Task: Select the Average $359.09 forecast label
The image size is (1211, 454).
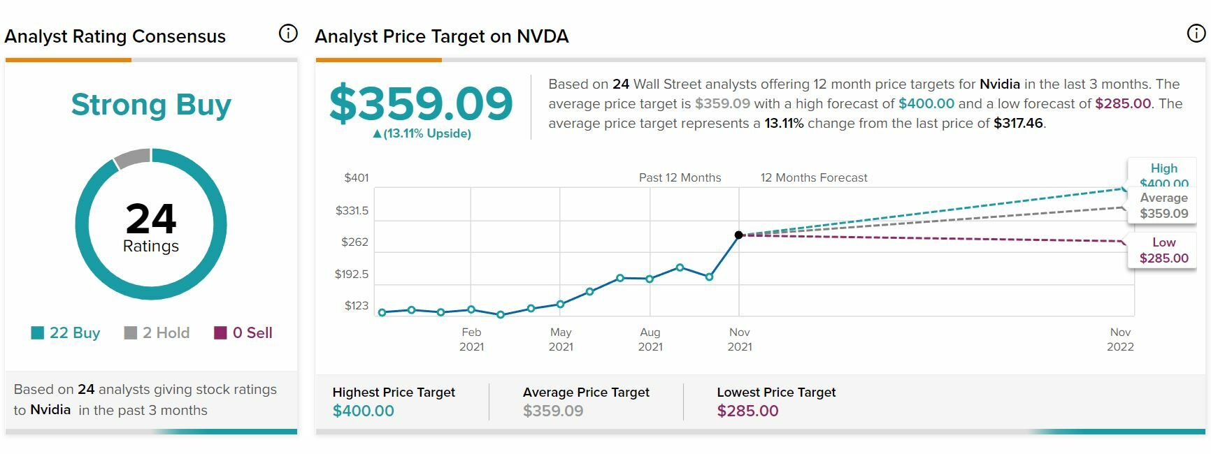Action: click(x=1163, y=206)
